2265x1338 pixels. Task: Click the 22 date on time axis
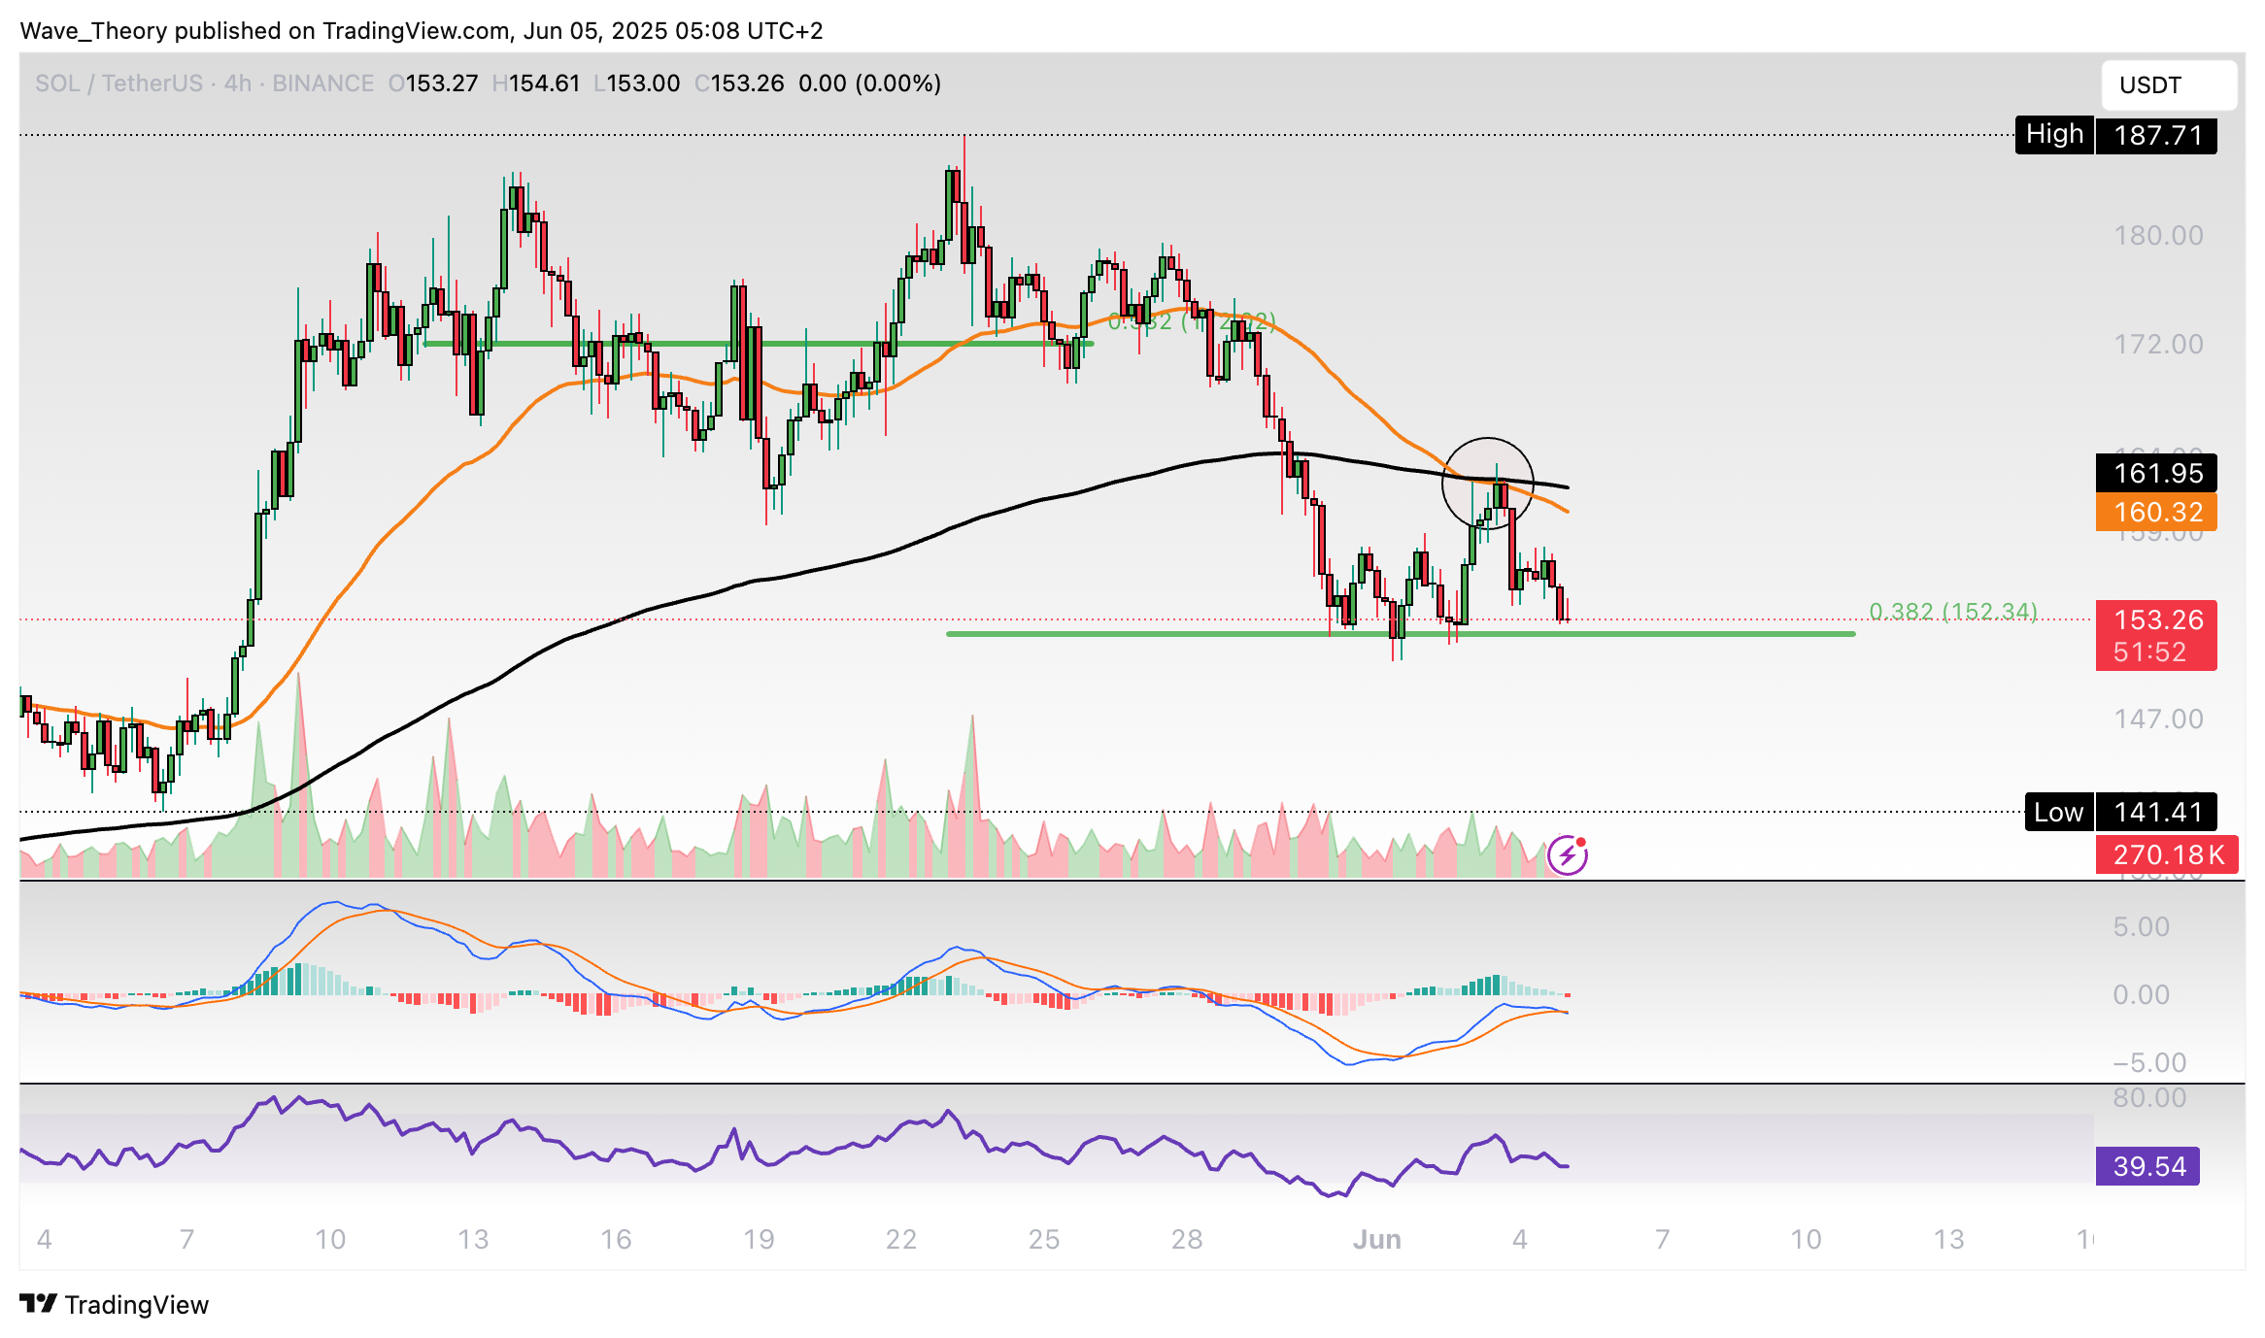(900, 1239)
